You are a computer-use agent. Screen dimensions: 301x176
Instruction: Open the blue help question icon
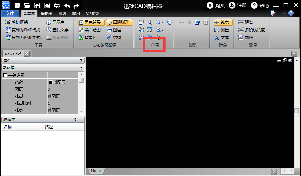(x=291, y=13)
